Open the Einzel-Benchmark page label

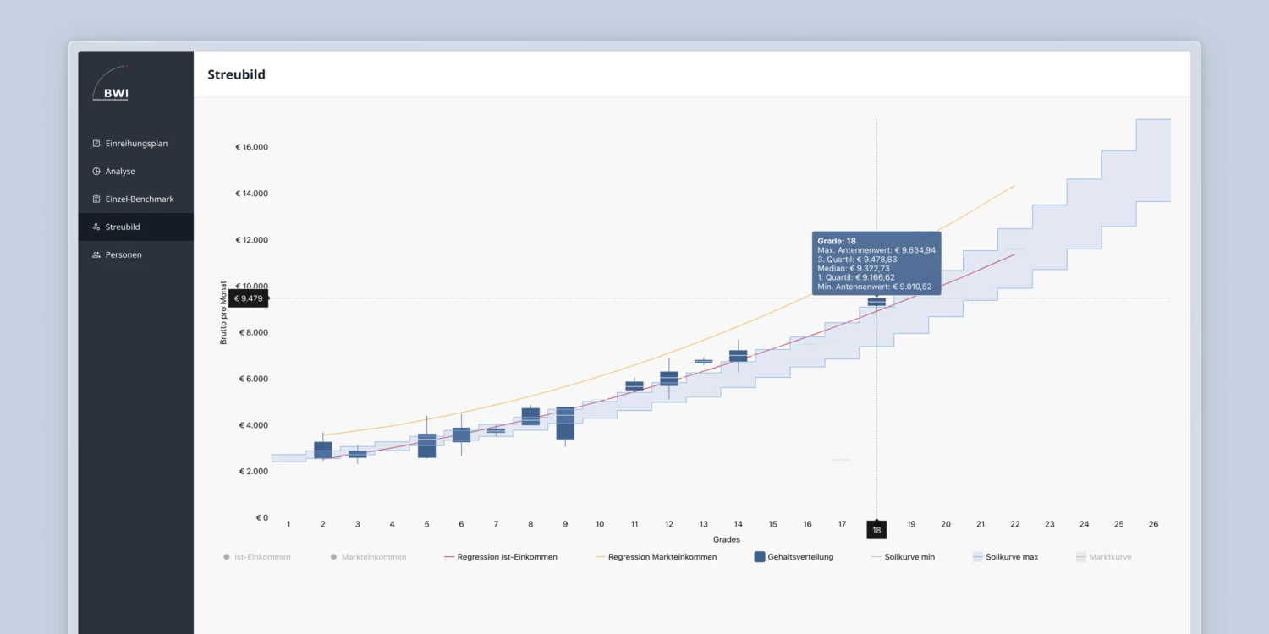point(140,199)
